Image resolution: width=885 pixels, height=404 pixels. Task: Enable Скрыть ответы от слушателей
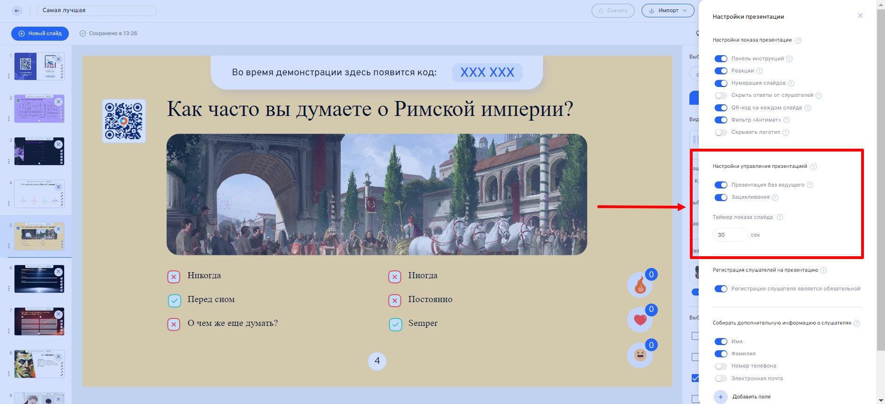pyautogui.click(x=721, y=95)
